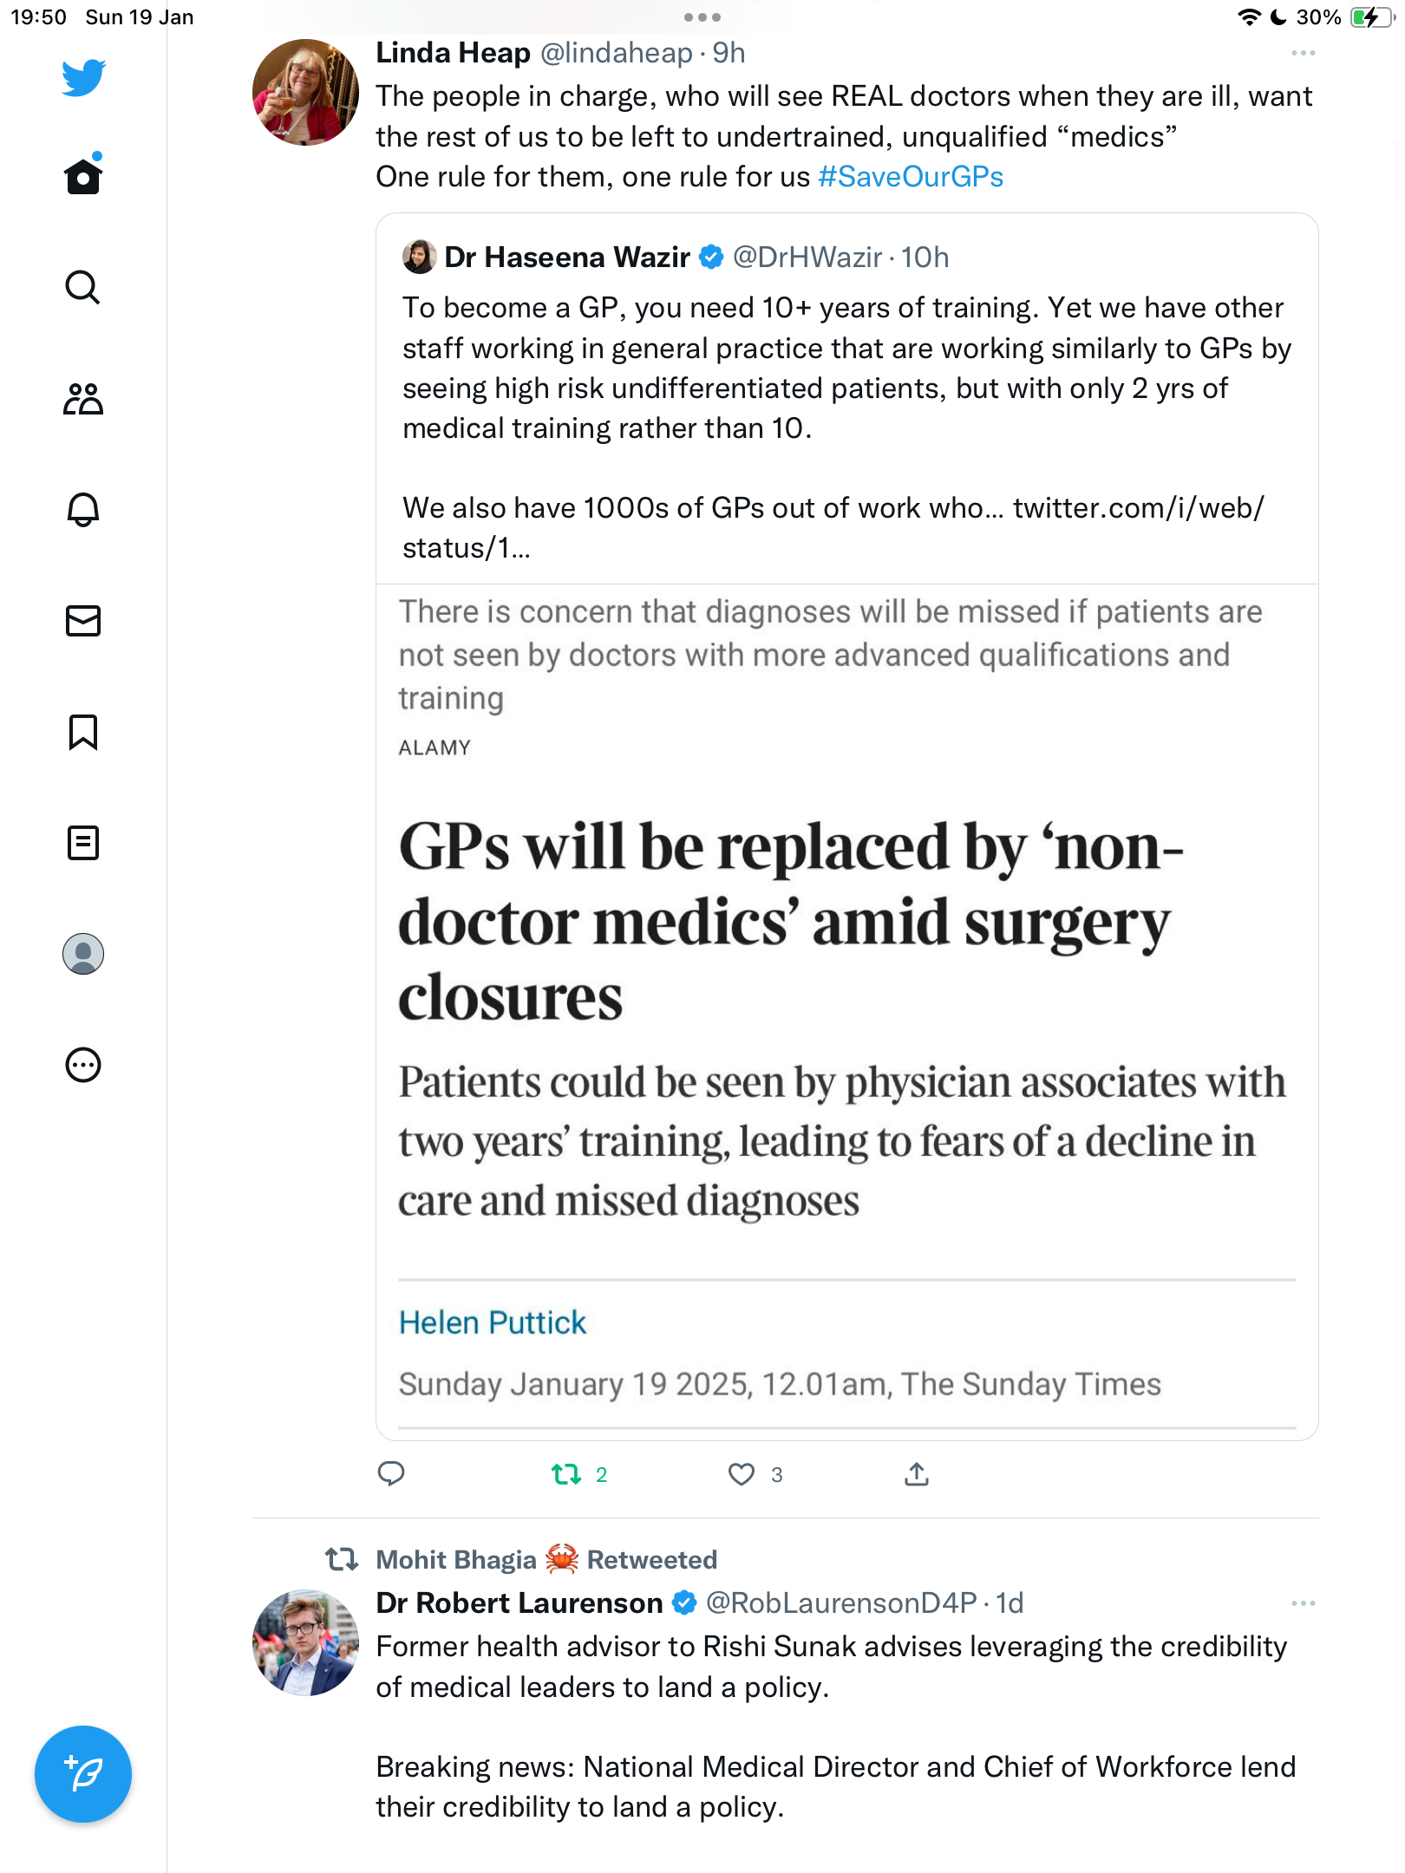Open Linda Heap's profile picture
The height and width of the screenshot is (1873, 1405).
pyautogui.click(x=305, y=92)
